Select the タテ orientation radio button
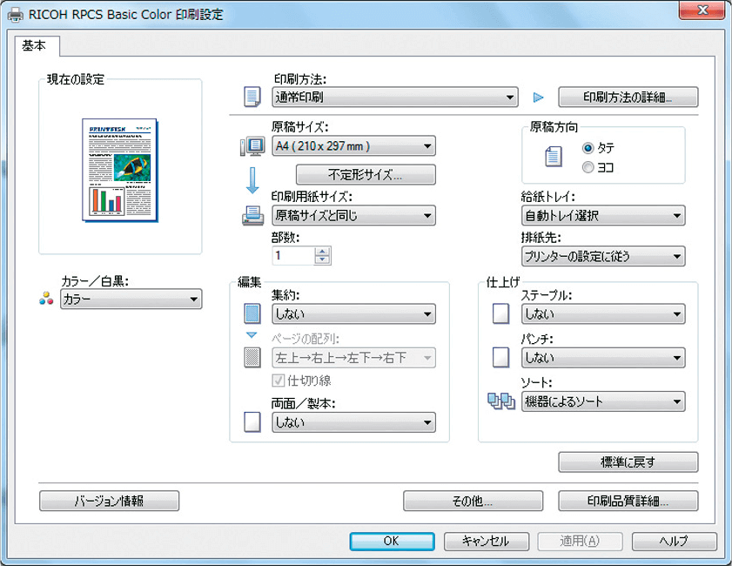This screenshot has width=732, height=566. [x=588, y=149]
